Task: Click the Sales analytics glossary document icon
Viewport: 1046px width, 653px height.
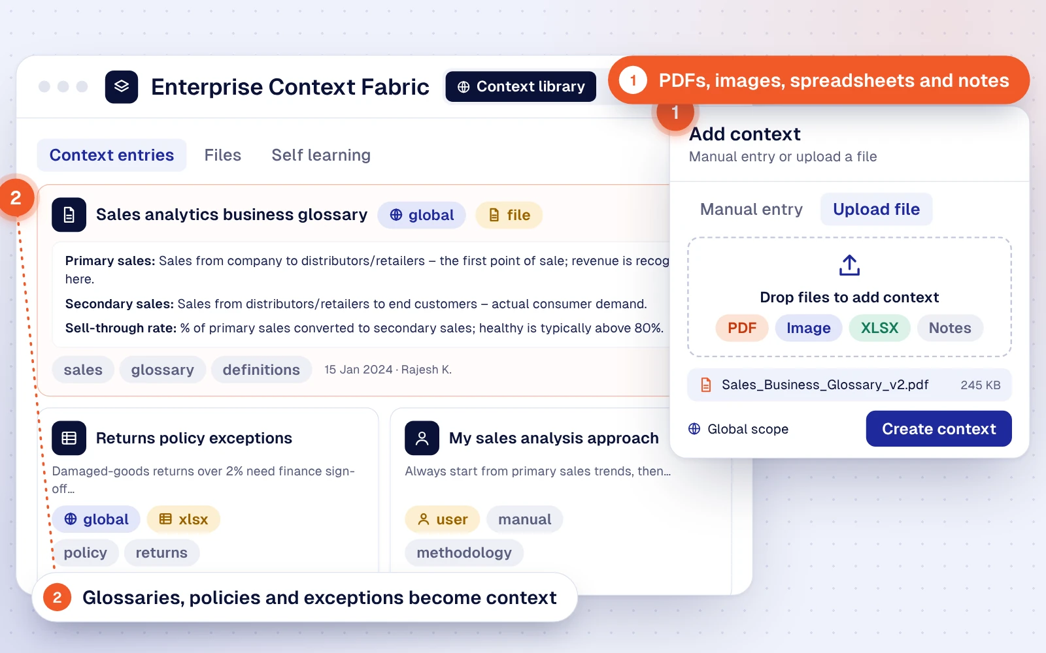Action: point(69,215)
